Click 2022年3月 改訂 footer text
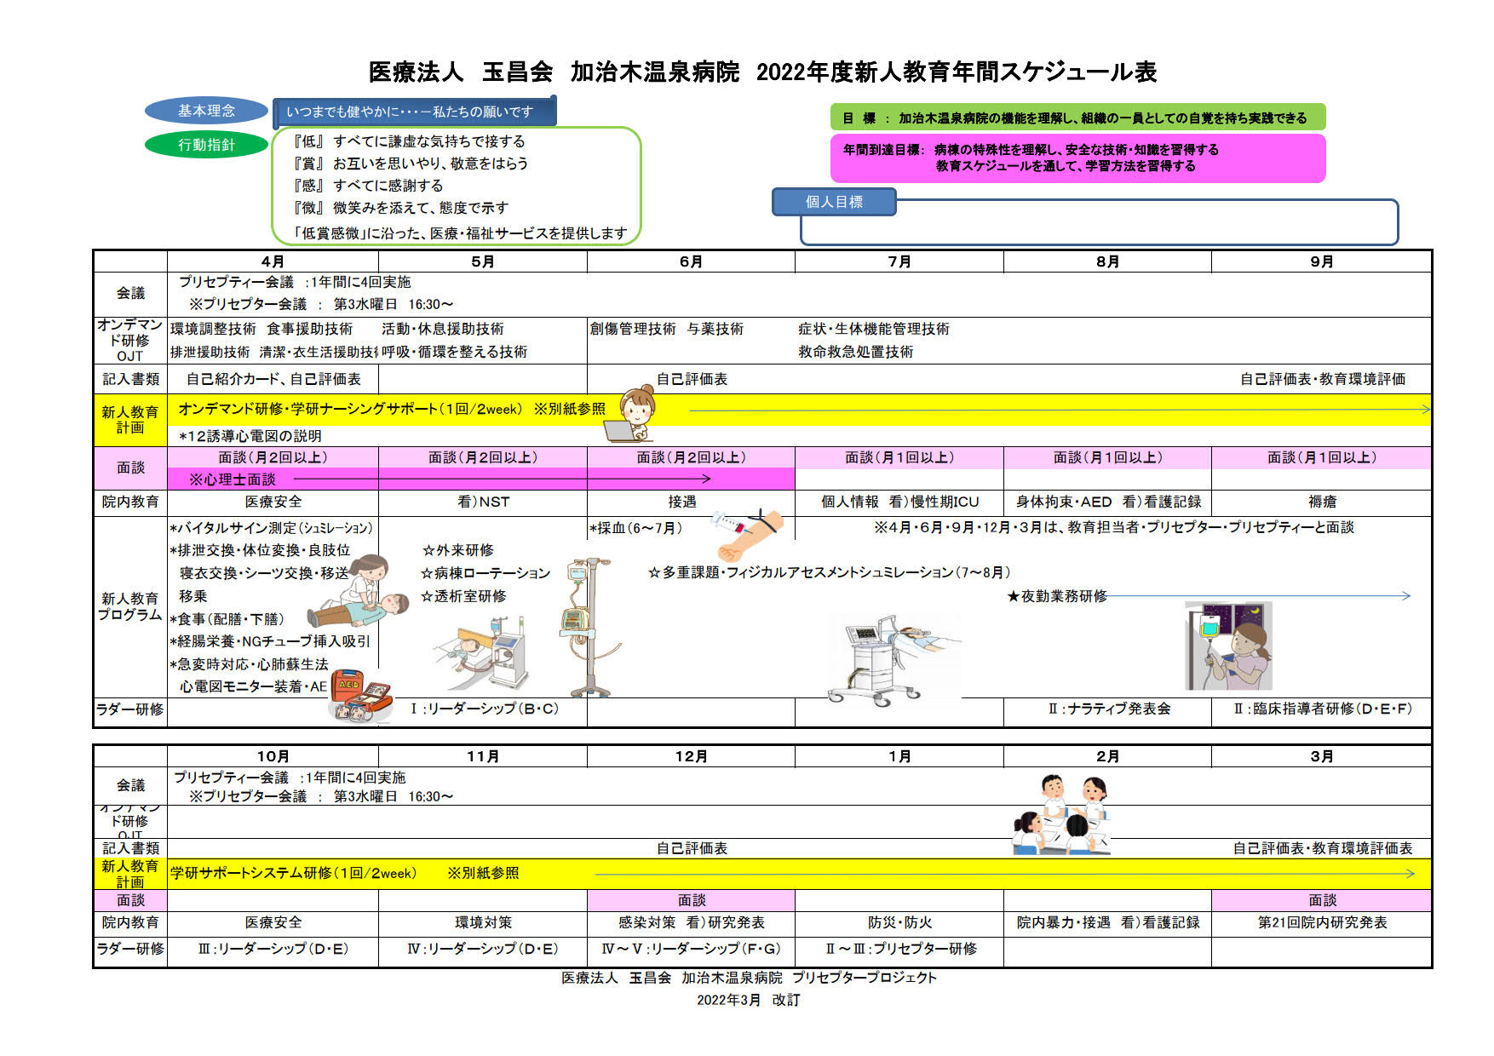The height and width of the screenshot is (1056, 1494). 748,1000
